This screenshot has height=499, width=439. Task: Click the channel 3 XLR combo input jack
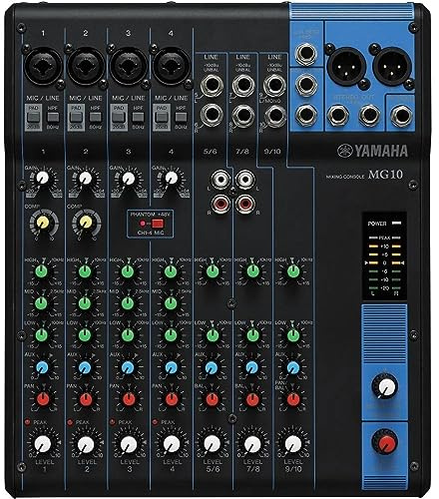click(x=128, y=67)
